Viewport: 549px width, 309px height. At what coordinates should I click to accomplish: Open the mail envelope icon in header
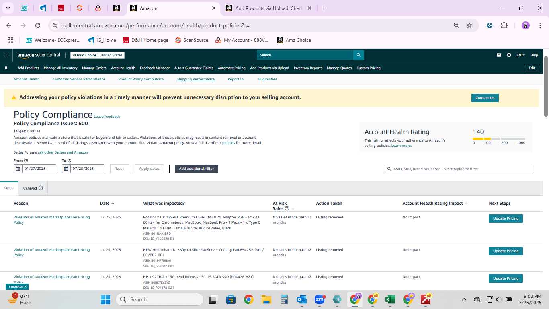click(x=499, y=55)
